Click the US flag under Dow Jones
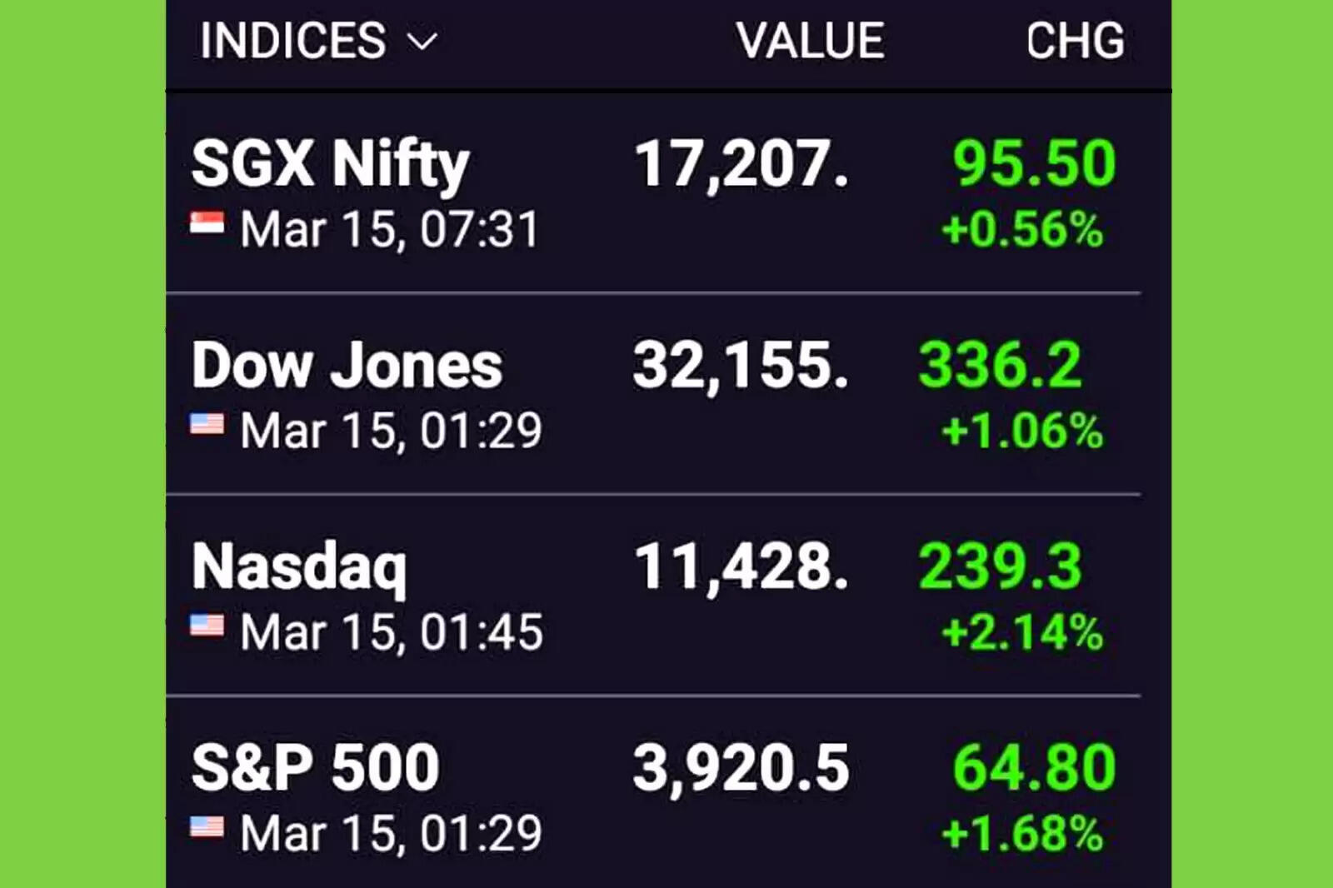Image resolution: width=1333 pixels, height=888 pixels. pyautogui.click(x=207, y=424)
